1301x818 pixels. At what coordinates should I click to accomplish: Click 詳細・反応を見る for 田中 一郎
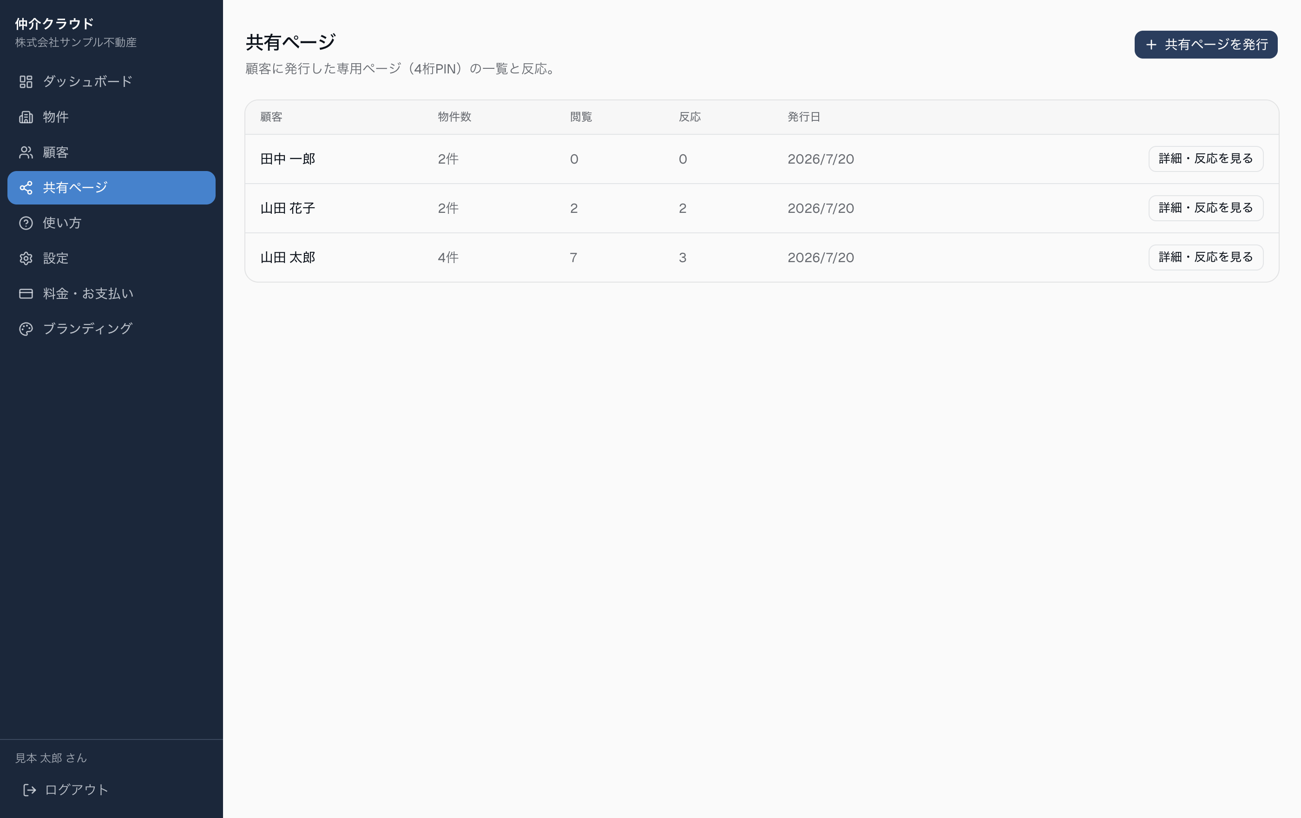pyautogui.click(x=1205, y=159)
